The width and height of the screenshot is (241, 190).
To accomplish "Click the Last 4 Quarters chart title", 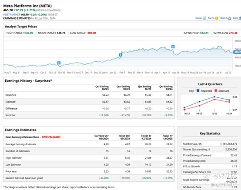I will click(x=210, y=84).
